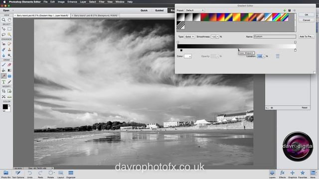319x179 pixels.
Task: Select the Recompose tool
Action: (x=9, y=91)
